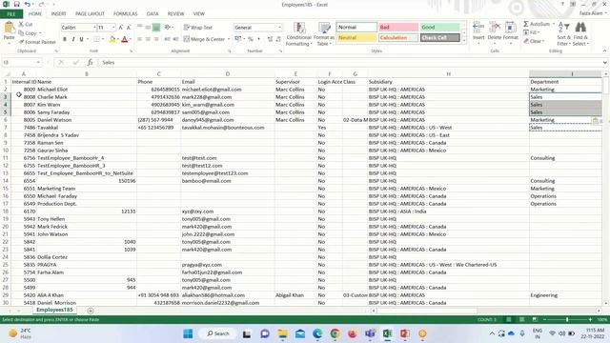Add a new sheet with plus icon

click(x=91, y=311)
